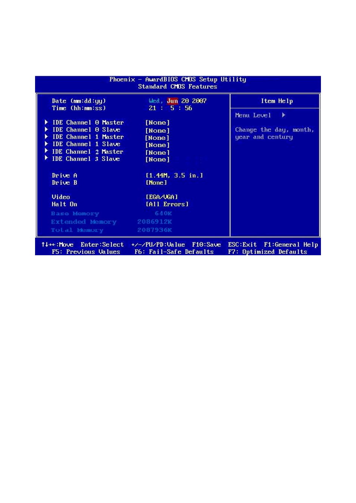
Task: Expand IDE Channel 0 Master arrow
Action: (46, 122)
